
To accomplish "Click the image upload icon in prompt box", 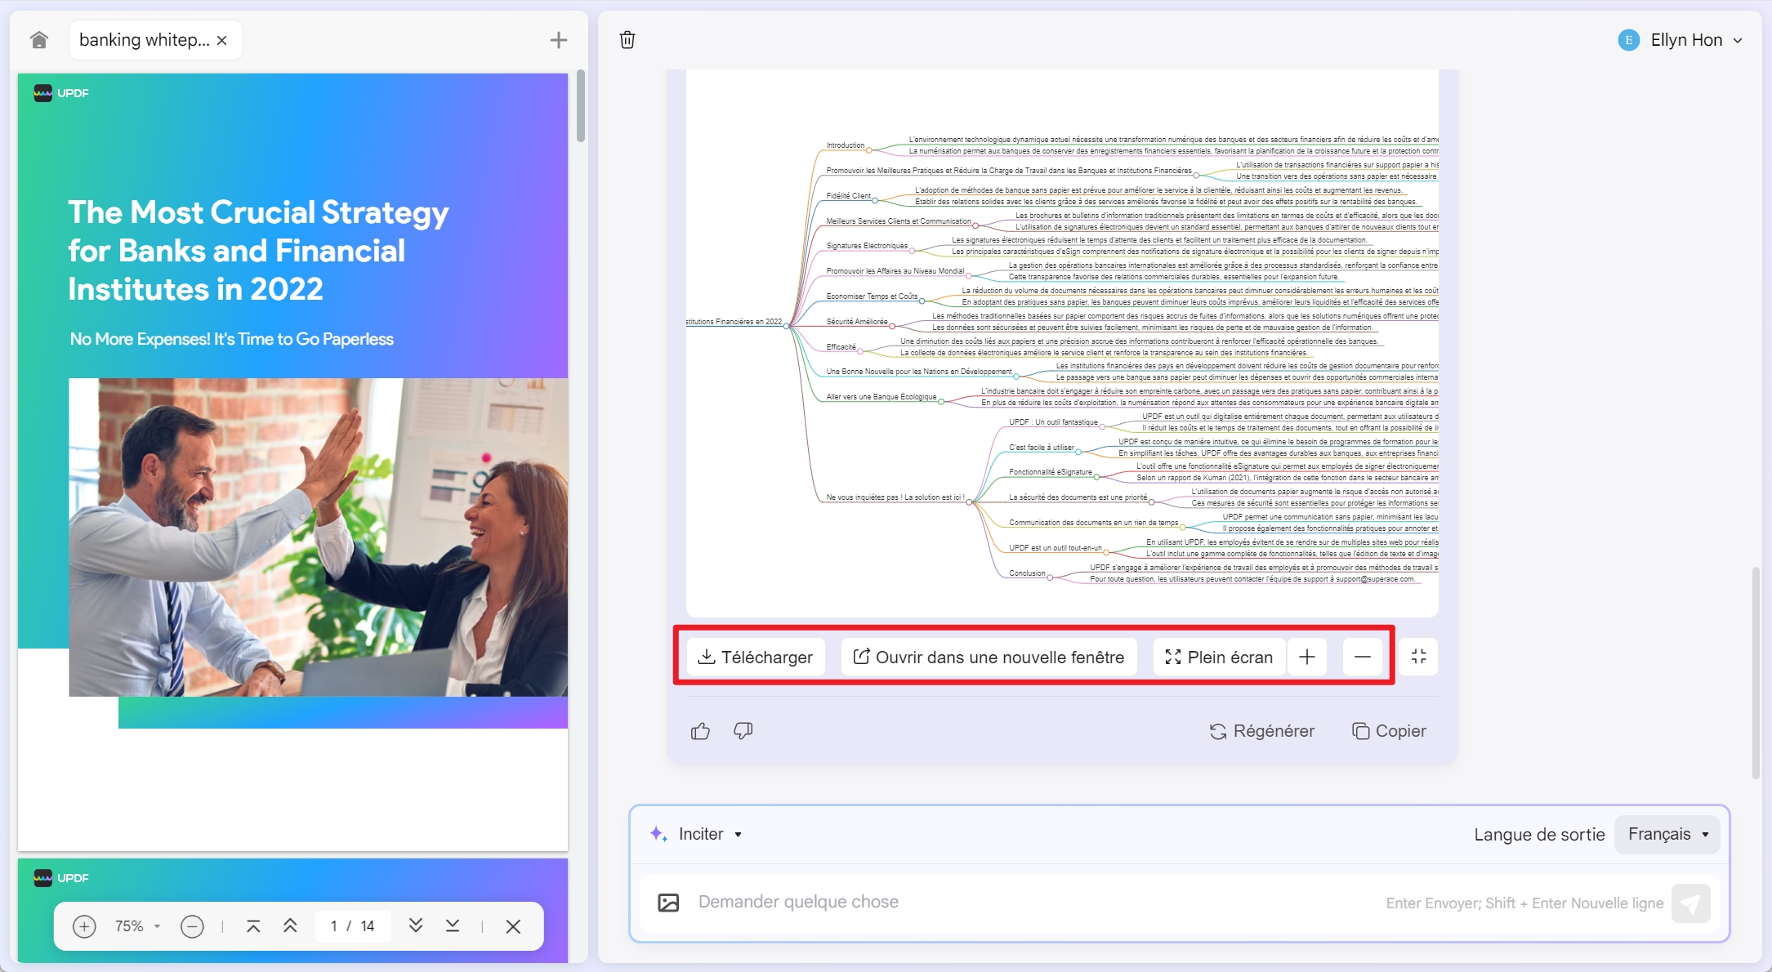I will click(668, 903).
